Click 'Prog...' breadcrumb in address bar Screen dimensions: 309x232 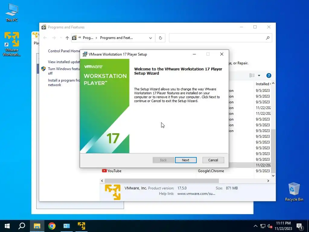[88, 38]
